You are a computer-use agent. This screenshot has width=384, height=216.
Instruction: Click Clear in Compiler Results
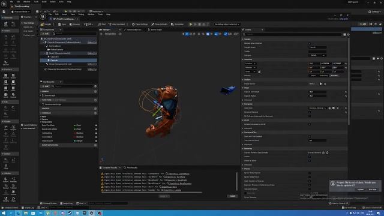(232, 196)
